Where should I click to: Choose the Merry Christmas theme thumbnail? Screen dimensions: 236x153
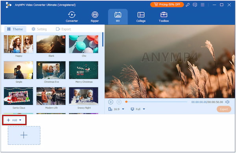83,70
